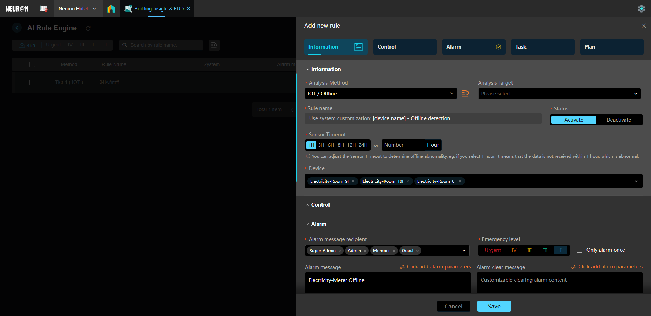Click add alarm parameters for alarm message
The image size is (651, 316).
pyautogui.click(x=435, y=267)
